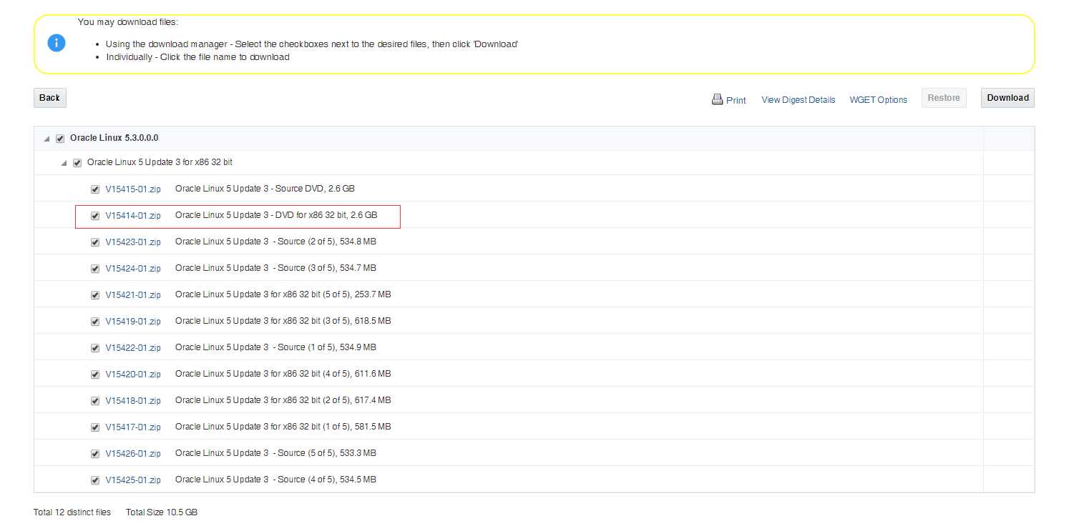Uncheck the V15414-01.zip checkbox
The width and height of the screenshot is (1079, 521).
click(95, 216)
